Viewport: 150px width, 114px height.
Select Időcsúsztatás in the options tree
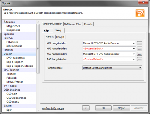[x=19, y=46]
